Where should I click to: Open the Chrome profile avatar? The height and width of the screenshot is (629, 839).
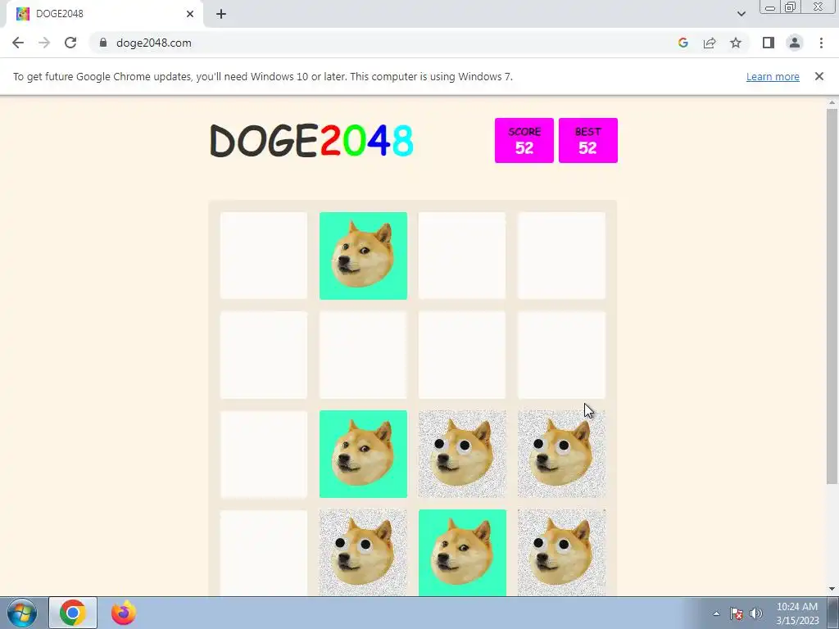click(795, 43)
